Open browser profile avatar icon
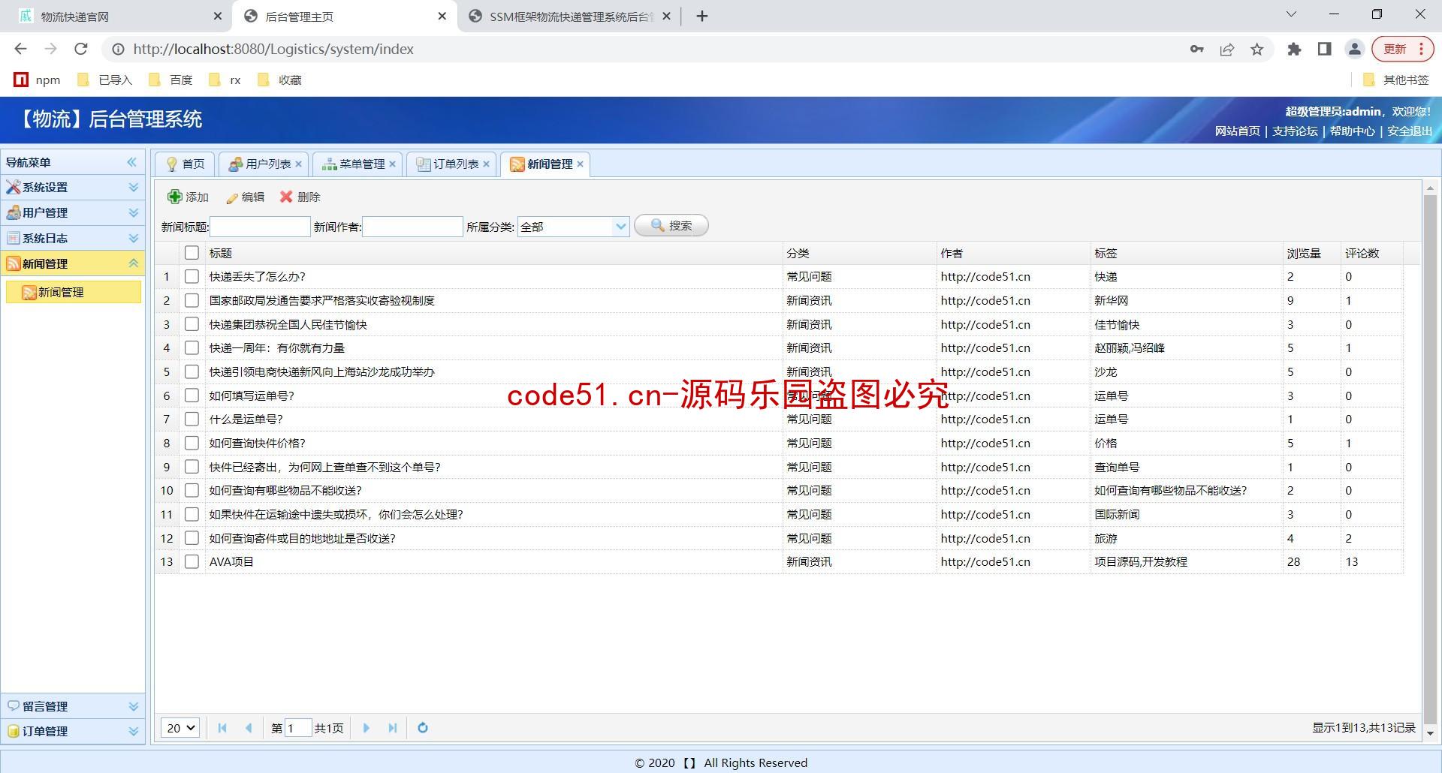Viewport: 1442px width, 773px height. coord(1355,49)
